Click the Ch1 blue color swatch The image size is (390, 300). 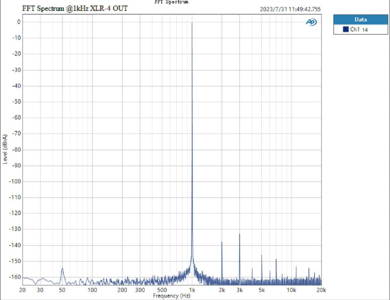tap(346, 30)
